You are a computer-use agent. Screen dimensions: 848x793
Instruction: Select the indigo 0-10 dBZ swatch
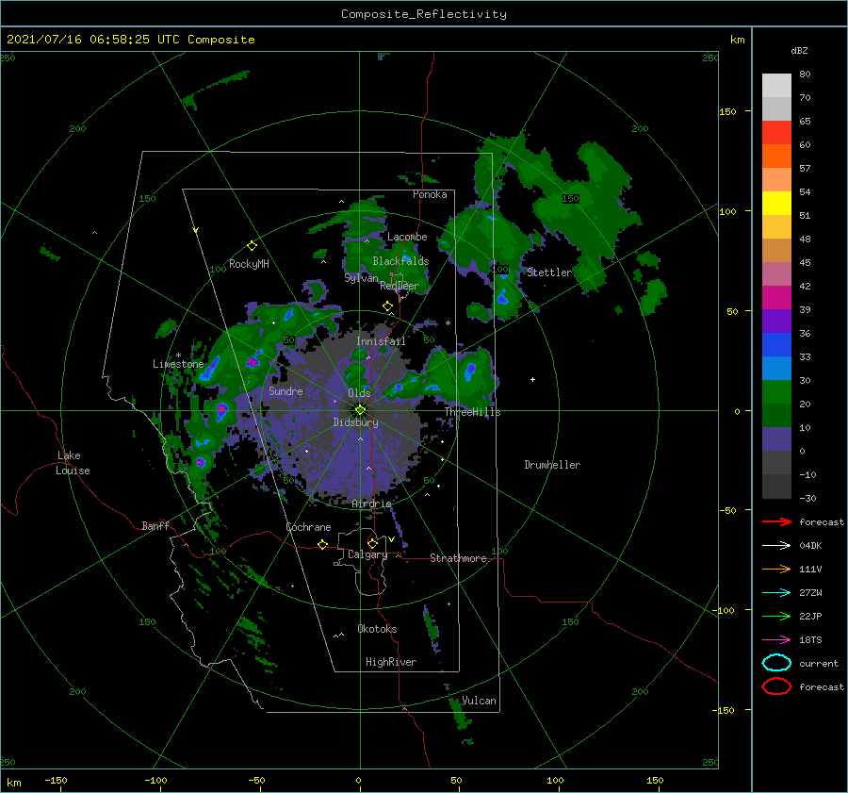tap(776, 439)
